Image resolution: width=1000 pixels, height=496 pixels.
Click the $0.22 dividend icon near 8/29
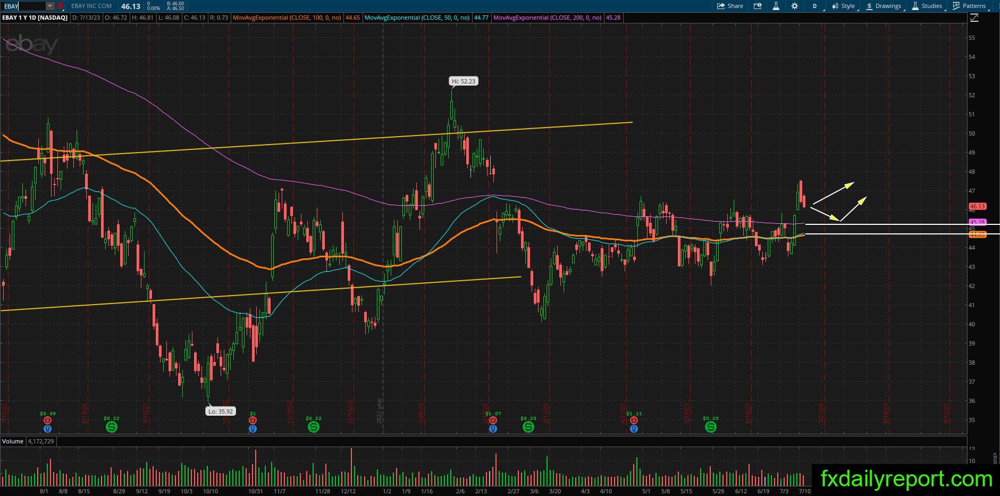pos(111,427)
